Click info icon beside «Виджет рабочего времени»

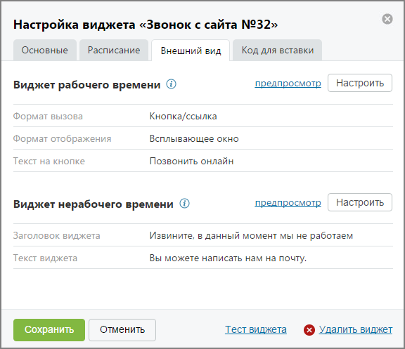[x=171, y=84]
